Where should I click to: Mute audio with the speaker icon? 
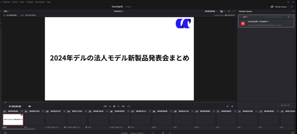[30, 106]
